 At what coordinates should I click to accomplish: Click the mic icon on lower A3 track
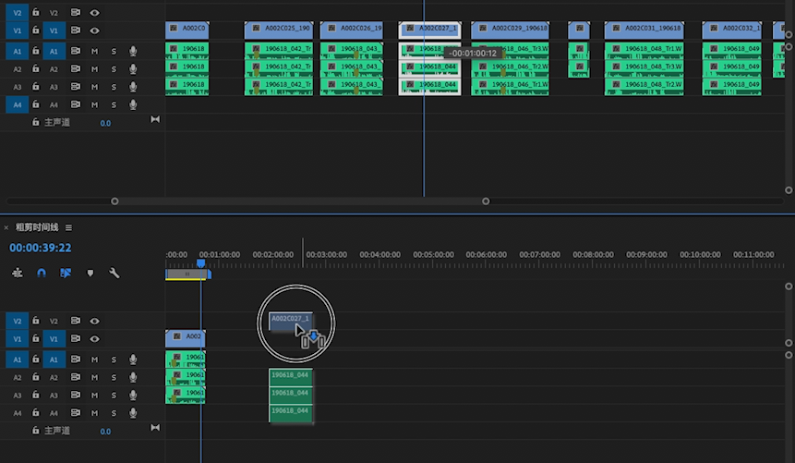point(133,396)
